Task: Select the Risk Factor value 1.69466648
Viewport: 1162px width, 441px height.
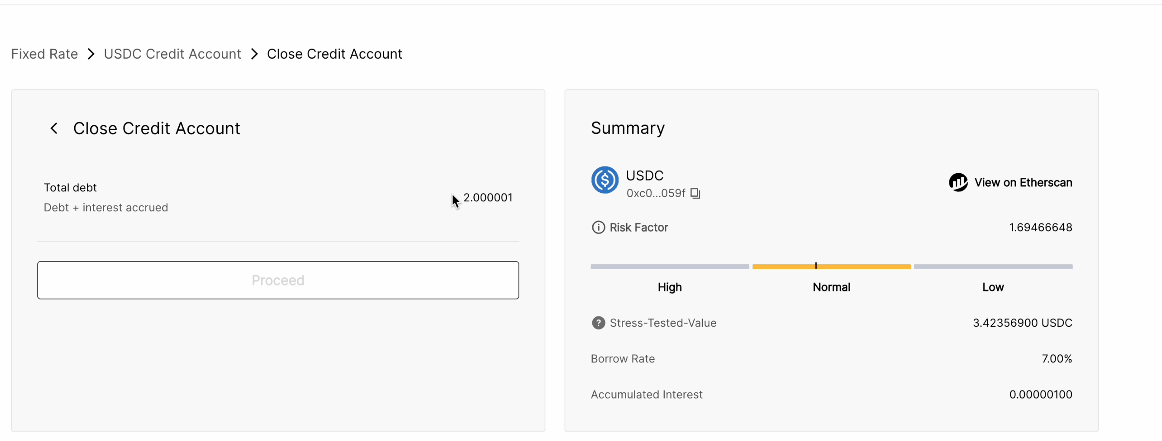Action: (x=1040, y=227)
